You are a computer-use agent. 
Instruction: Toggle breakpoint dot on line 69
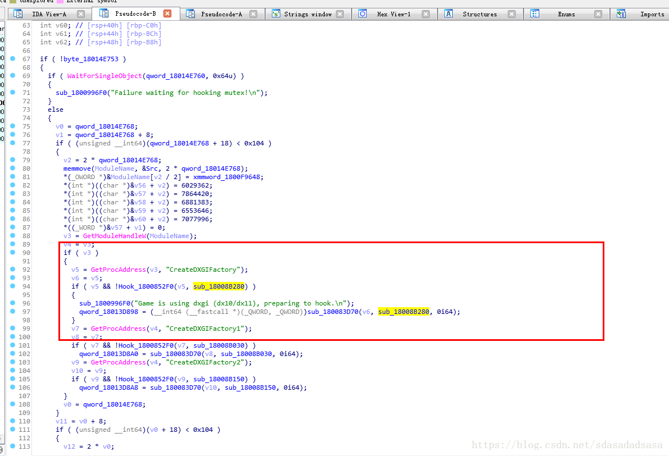(x=13, y=75)
